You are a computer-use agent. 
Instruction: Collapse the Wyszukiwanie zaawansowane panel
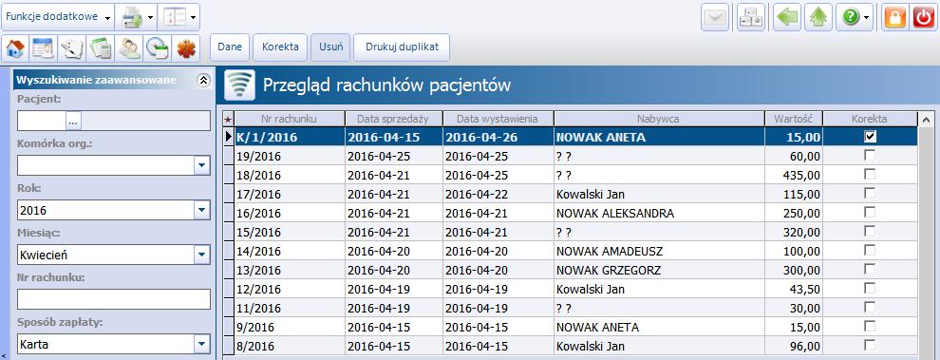click(204, 80)
